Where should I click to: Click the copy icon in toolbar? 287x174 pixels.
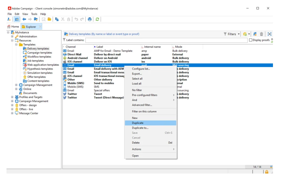tap(57, 19)
